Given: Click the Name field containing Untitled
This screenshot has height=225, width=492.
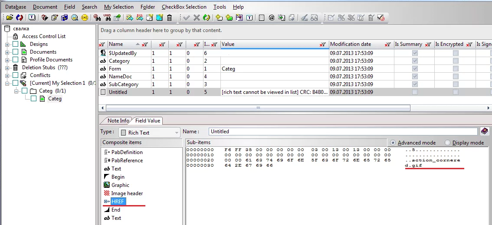Looking at the screenshot, I should 343,132.
